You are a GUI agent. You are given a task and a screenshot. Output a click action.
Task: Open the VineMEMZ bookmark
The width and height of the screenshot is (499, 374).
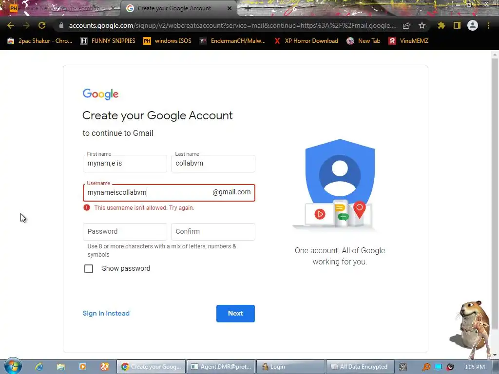(x=408, y=41)
